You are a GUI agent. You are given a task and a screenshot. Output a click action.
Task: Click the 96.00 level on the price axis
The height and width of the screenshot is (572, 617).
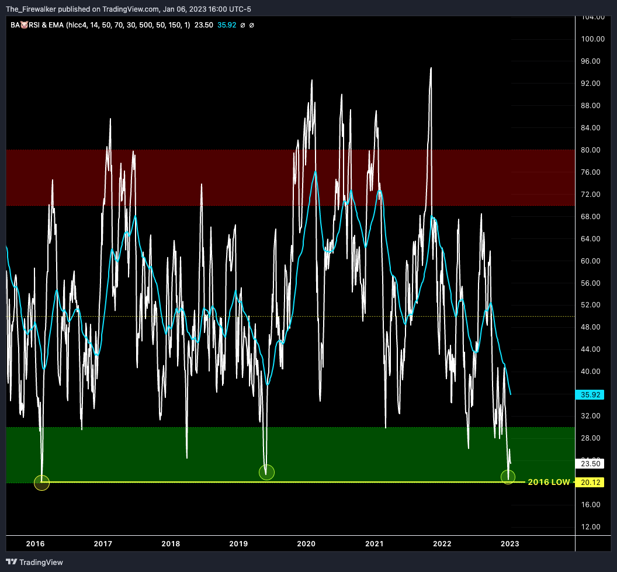(591, 61)
